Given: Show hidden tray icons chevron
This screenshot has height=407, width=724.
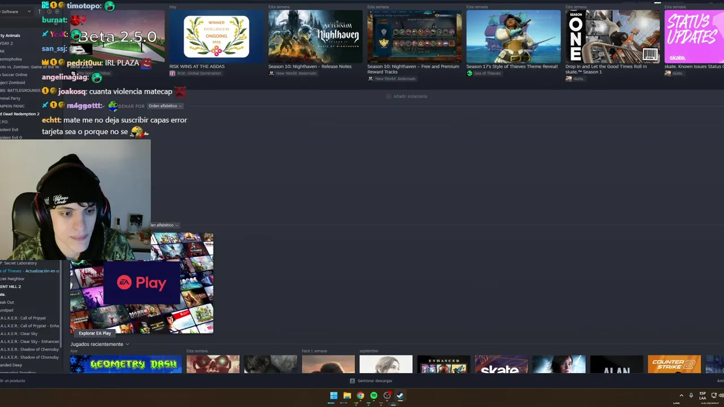Looking at the screenshot, I should click(x=681, y=396).
